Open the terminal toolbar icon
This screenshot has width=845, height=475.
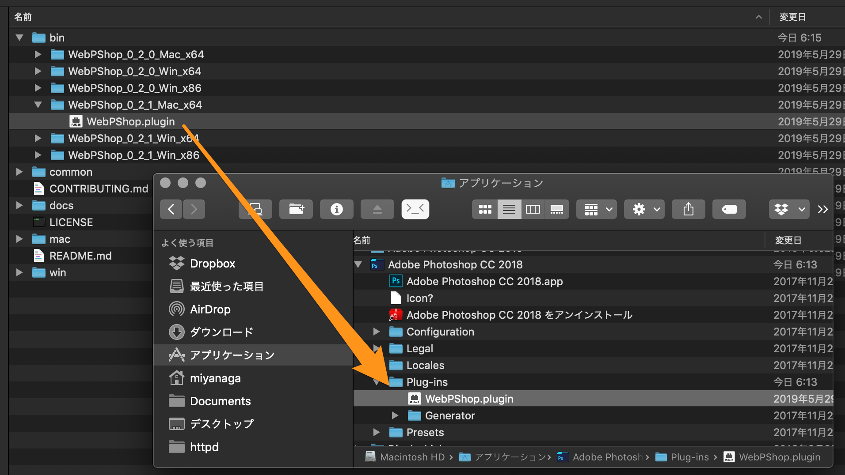coord(415,209)
